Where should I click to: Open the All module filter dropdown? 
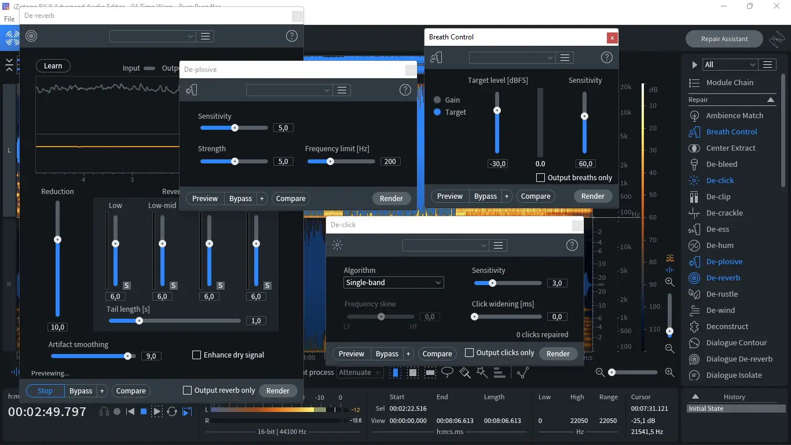(x=730, y=64)
